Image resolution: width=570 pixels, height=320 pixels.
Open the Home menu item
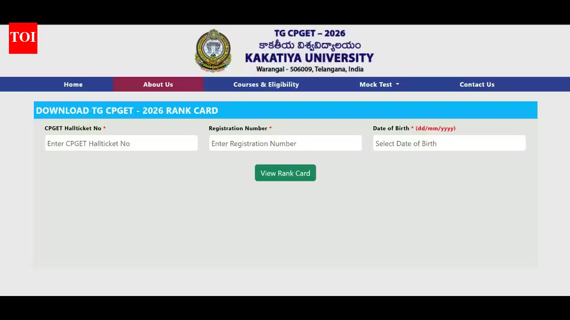click(x=73, y=84)
